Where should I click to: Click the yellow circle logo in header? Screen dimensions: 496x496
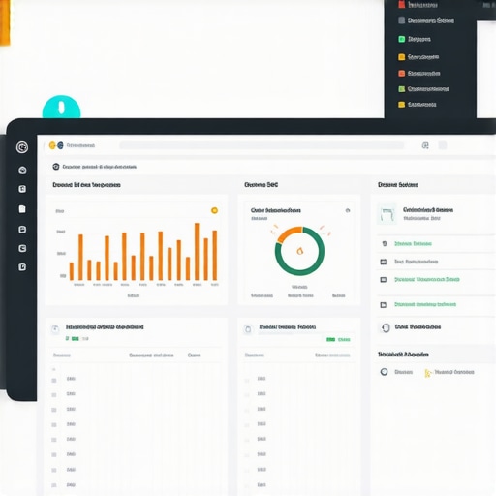[52, 145]
